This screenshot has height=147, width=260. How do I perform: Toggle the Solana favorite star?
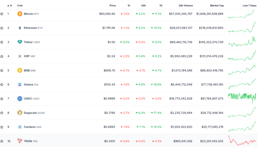pyautogui.click(x=2, y=84)
